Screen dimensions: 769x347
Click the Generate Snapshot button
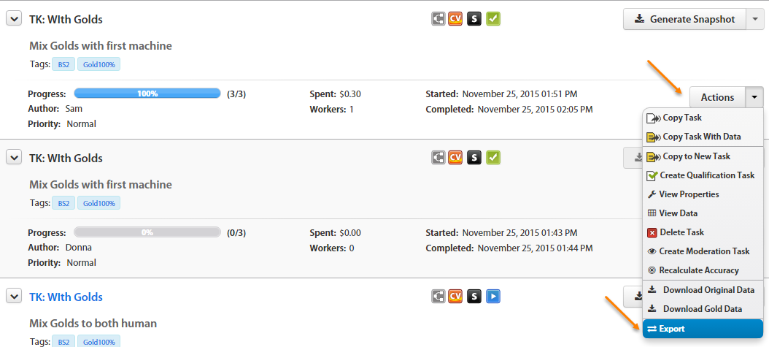(684, 19)
